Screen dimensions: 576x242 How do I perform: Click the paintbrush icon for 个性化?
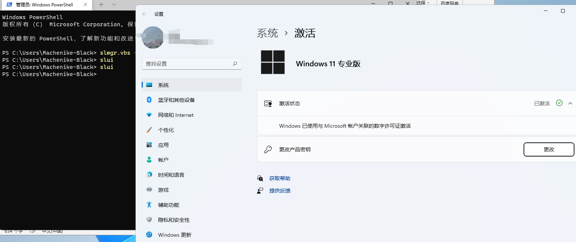click(x=149, y=130)
